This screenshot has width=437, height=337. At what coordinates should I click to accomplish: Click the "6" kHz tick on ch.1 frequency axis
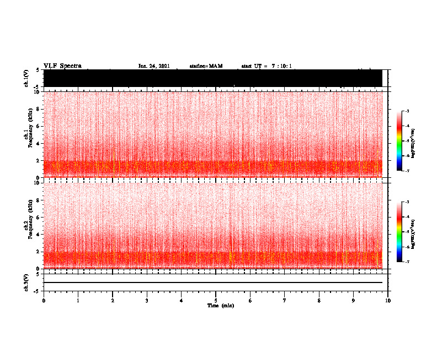tap(39, 126)
